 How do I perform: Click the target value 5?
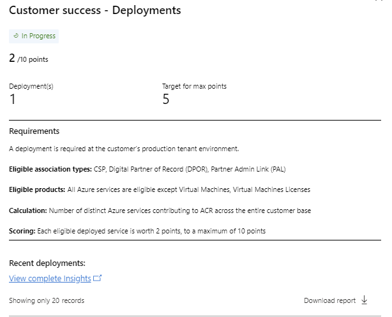(x=166, y=99)
